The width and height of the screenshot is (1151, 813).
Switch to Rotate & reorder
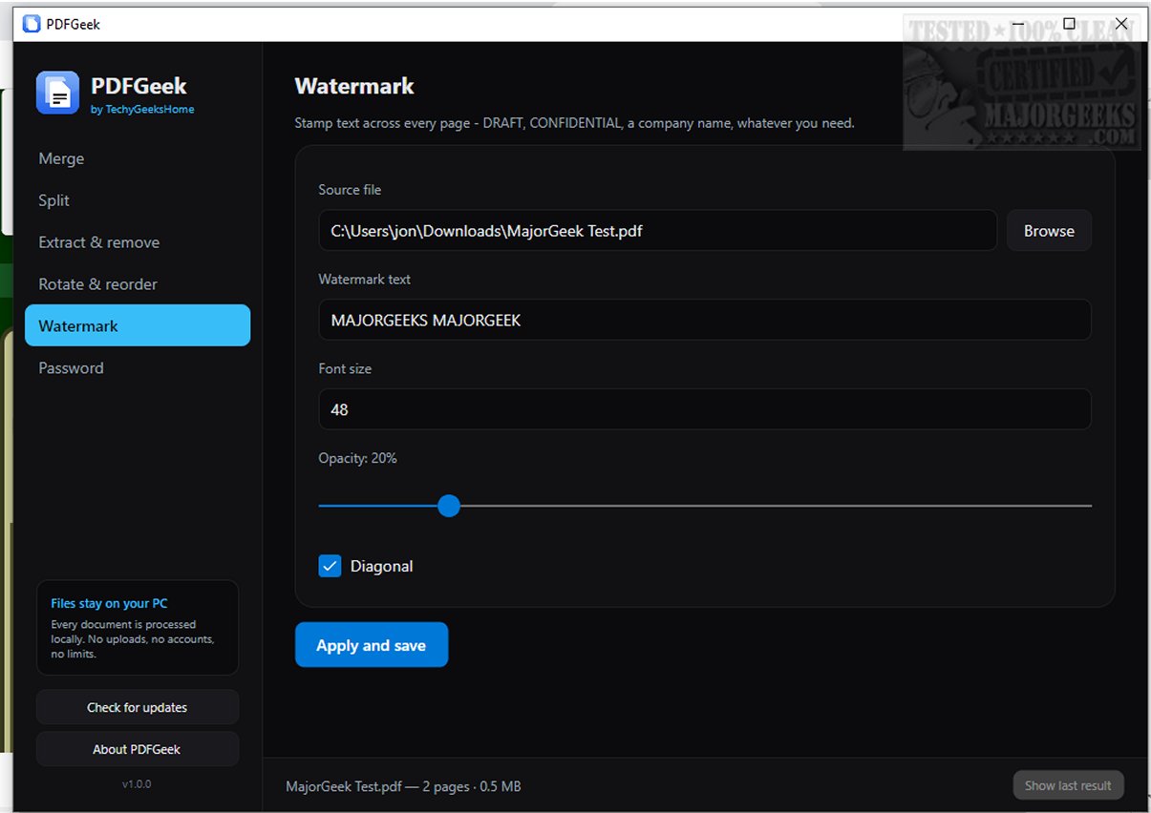tap(138, 284)
